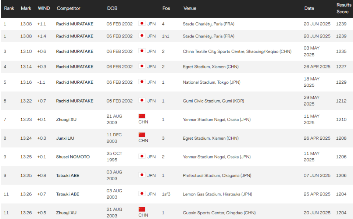The image size is (353, 219).
Task: Sort by the Mark column header
Action: pyautogui.click(x=26, y=8)
